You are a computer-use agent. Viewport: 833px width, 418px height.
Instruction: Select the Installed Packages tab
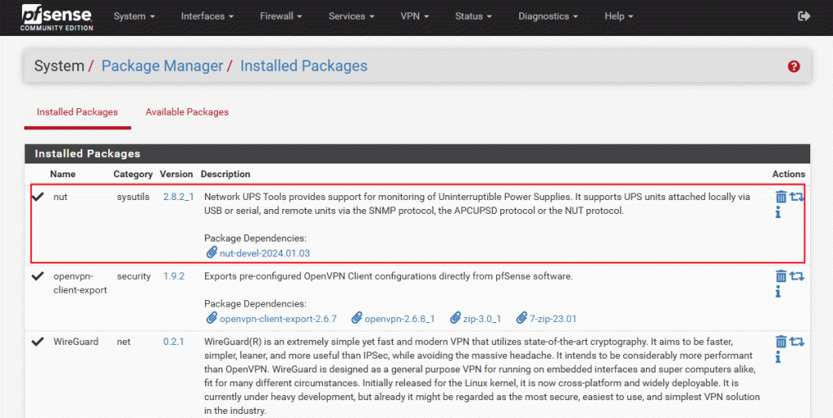[77, 112]
